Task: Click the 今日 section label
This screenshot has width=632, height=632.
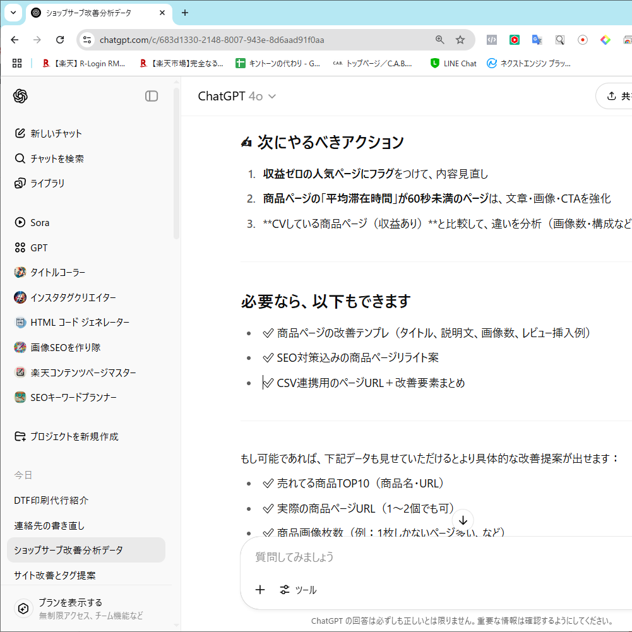Action: click(23, 475)
